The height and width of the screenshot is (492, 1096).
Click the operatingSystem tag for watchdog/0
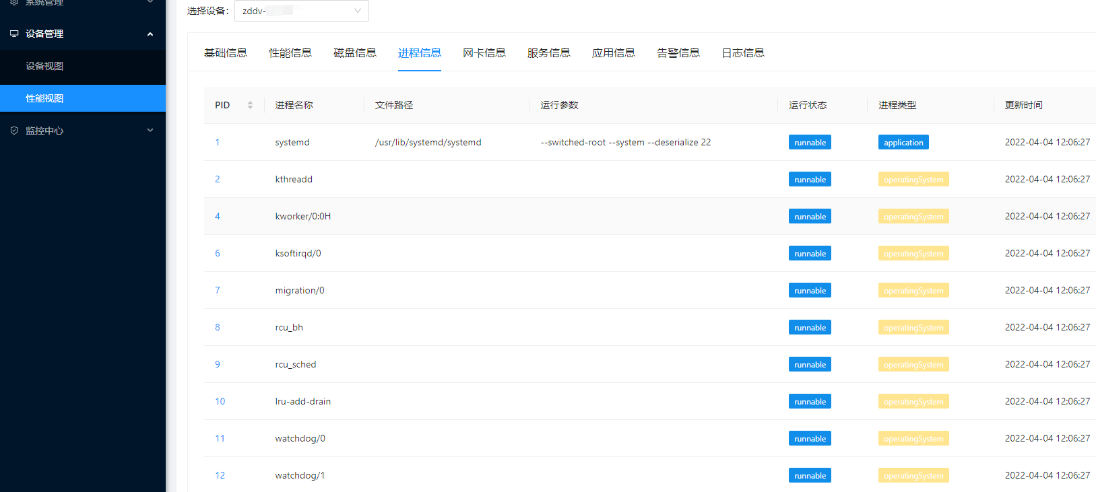pyautogui.click(x=913, y=438)
